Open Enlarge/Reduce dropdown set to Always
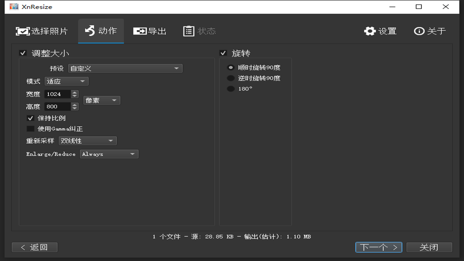464x261 pixels. coord(109,154)
